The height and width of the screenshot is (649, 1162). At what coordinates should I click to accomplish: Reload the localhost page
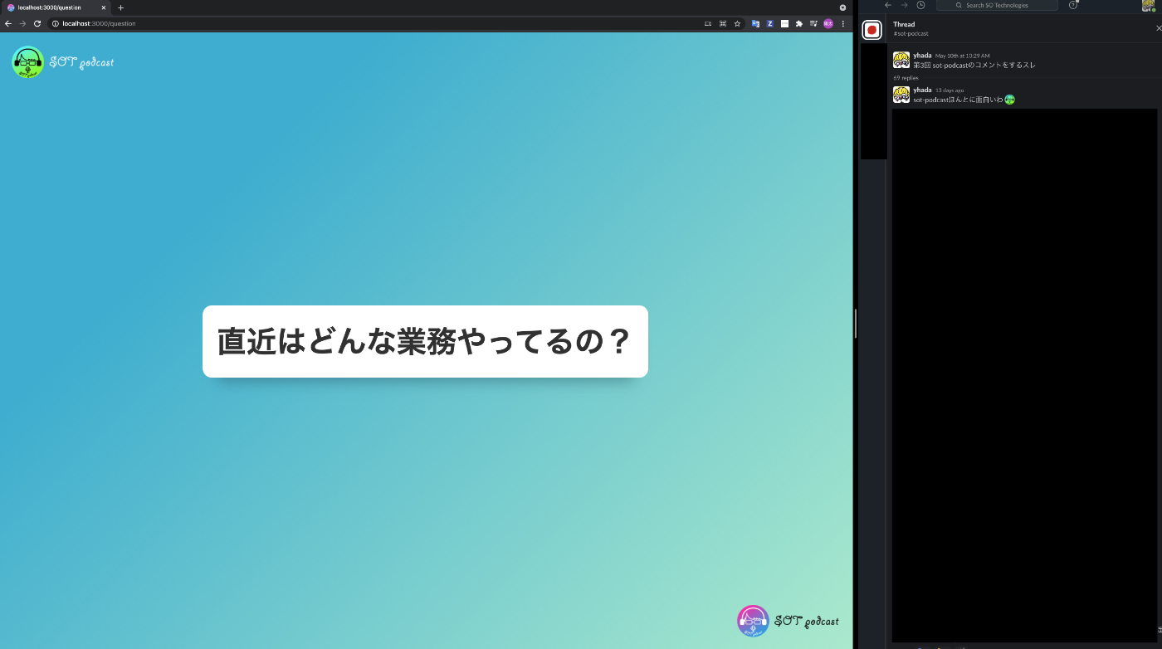point(37,23)
